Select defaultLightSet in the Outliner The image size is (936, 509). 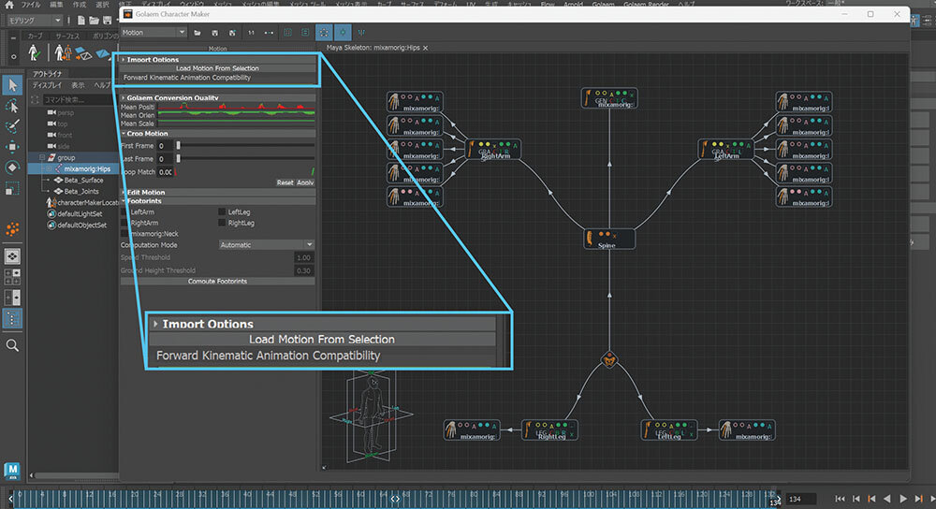80,213
